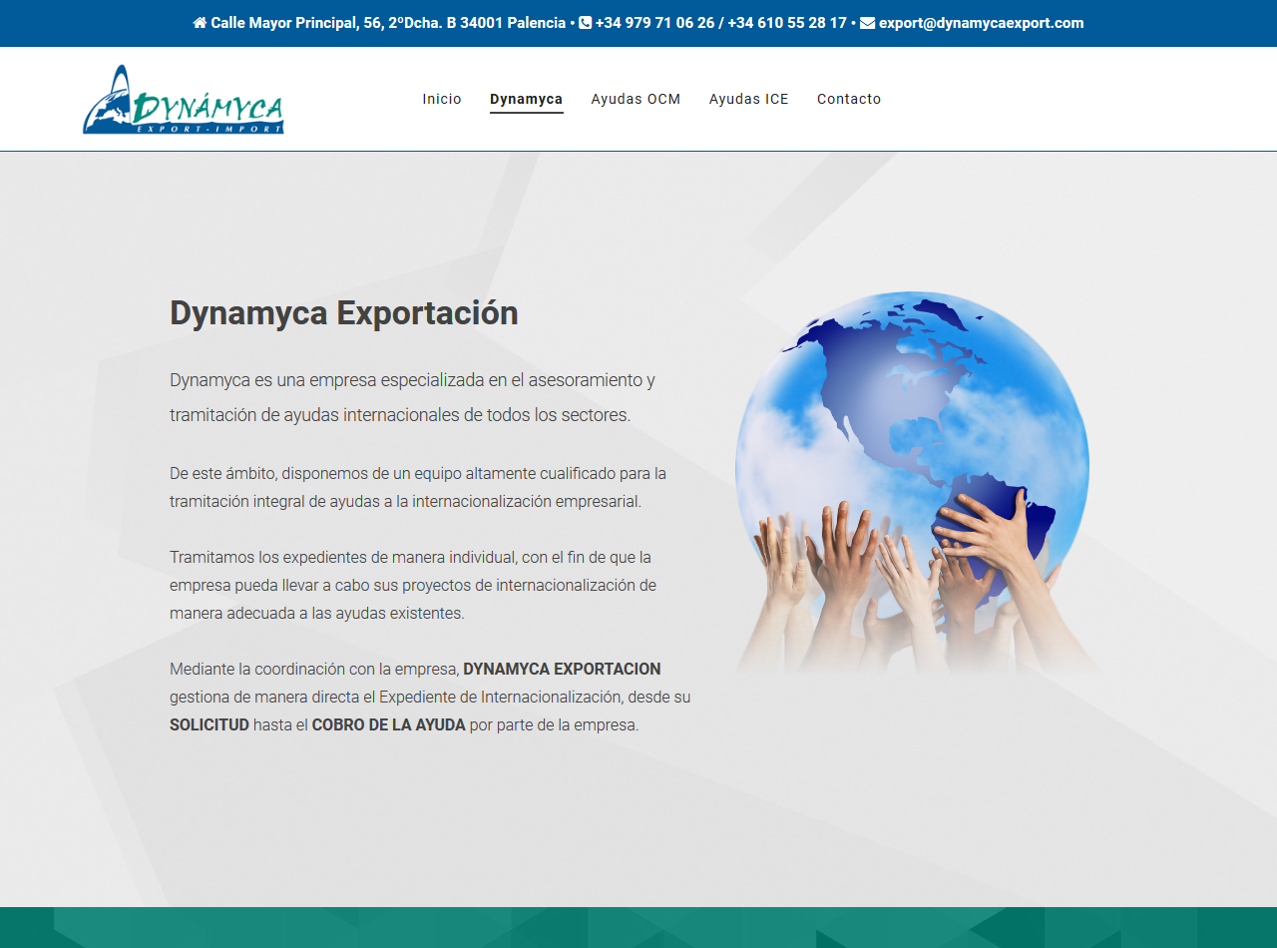Click the 'Dynamyca Exportación' heading
This screenshot has width=1277, height=948.
(x=344, y=313)
